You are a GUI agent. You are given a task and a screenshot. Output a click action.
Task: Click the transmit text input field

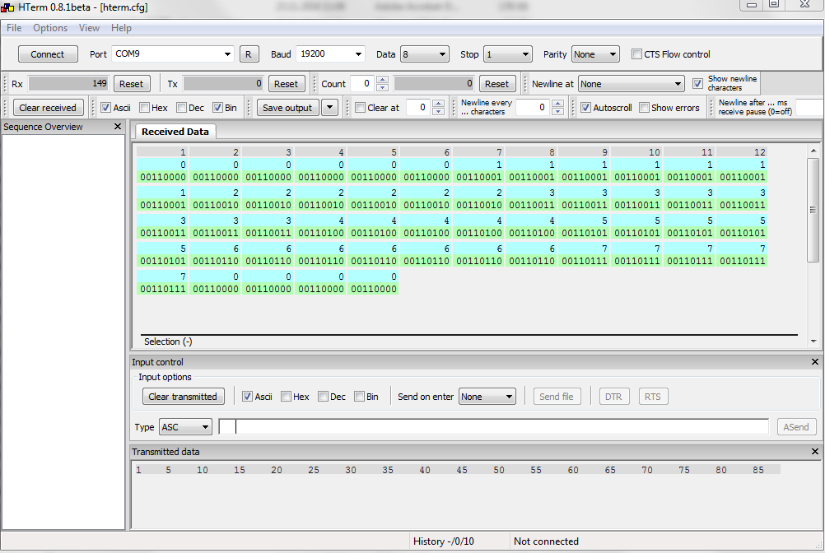pos(493,427)
